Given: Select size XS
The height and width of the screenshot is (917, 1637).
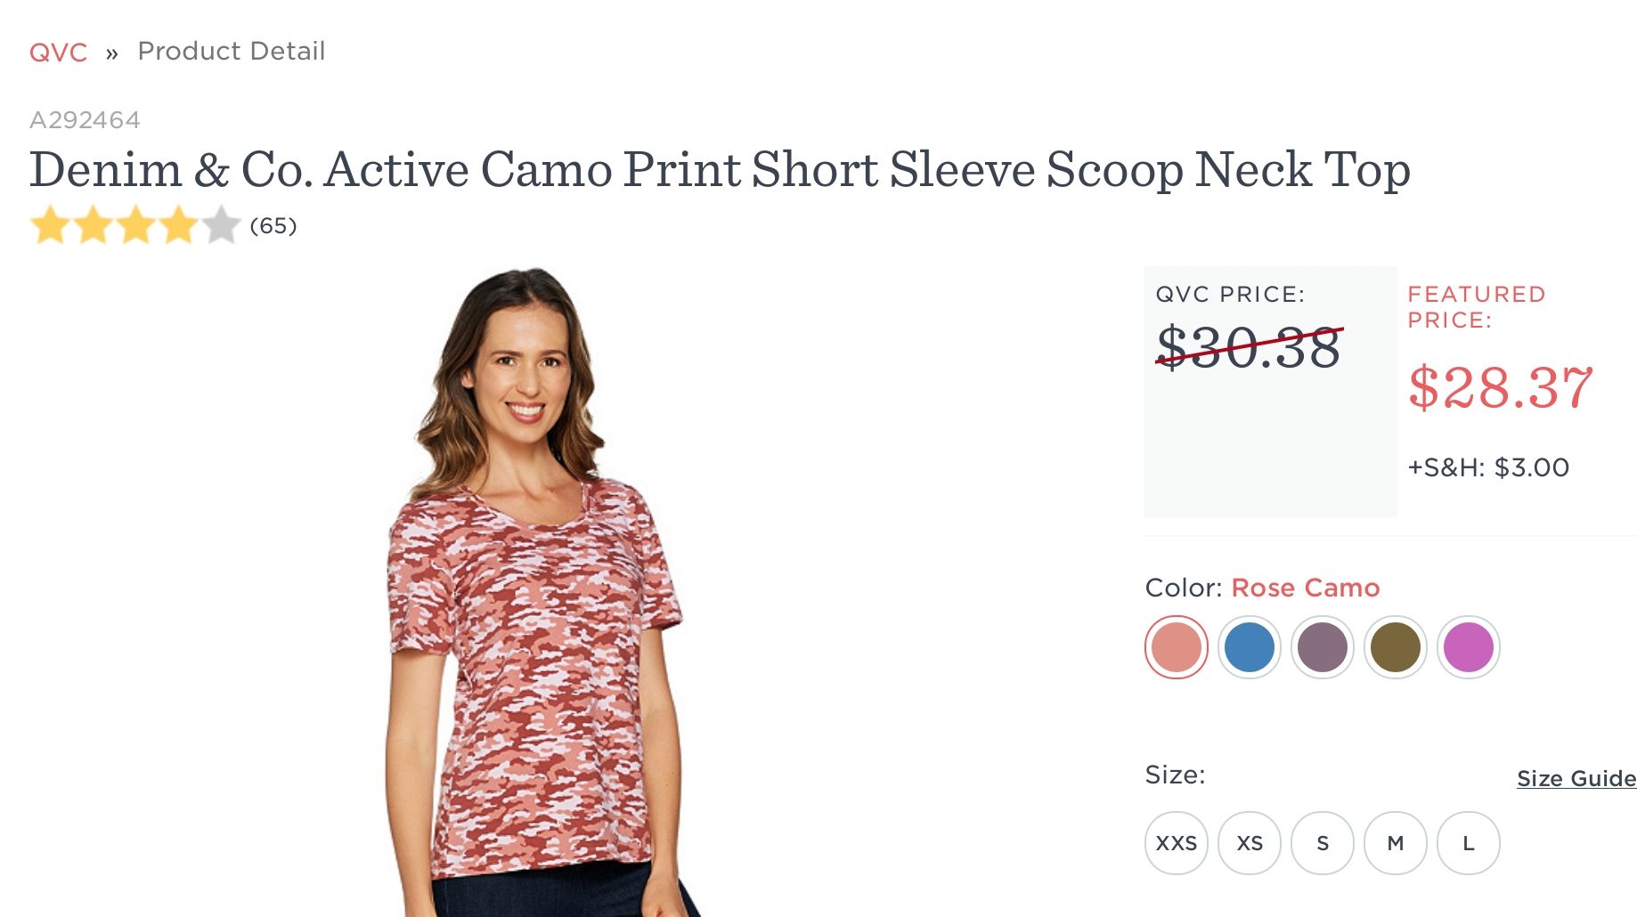Looking at the screenshot, I should point(1249,843).
